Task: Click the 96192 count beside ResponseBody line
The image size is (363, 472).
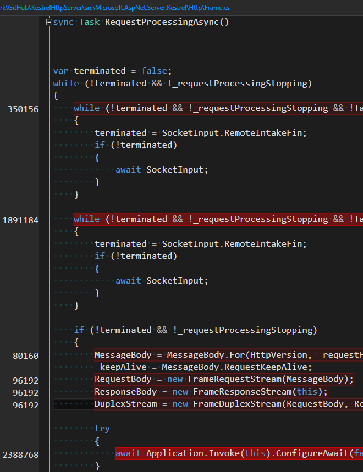Action: tap(26, 392)
